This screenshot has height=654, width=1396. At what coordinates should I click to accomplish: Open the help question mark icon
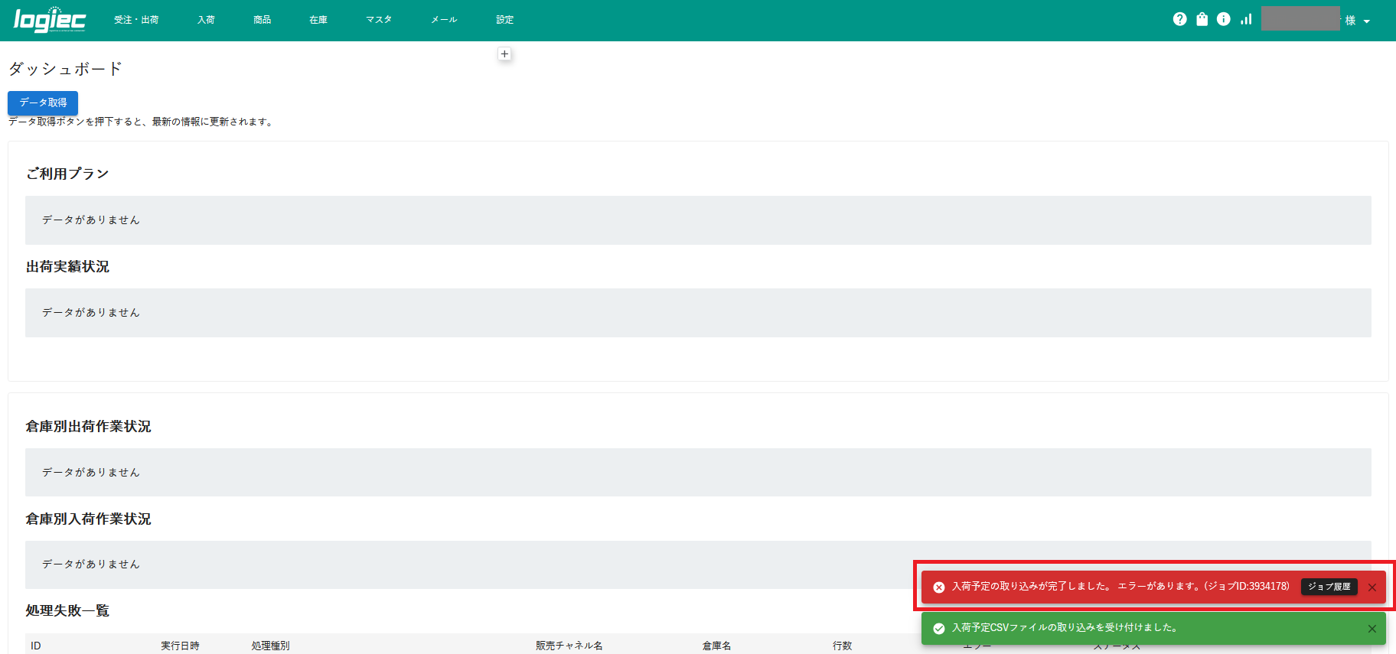click(x=1179, y=19)
